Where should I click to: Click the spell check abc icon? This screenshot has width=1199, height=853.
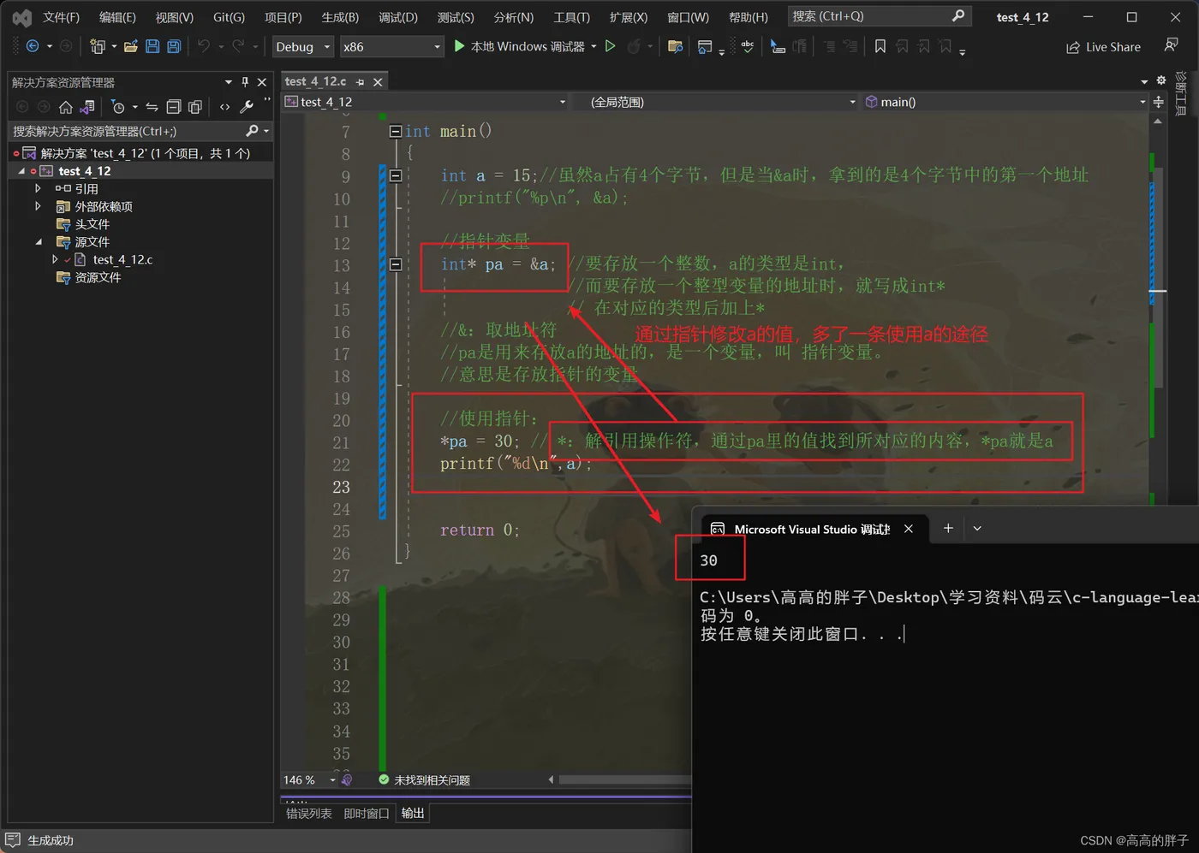[748, 46]
